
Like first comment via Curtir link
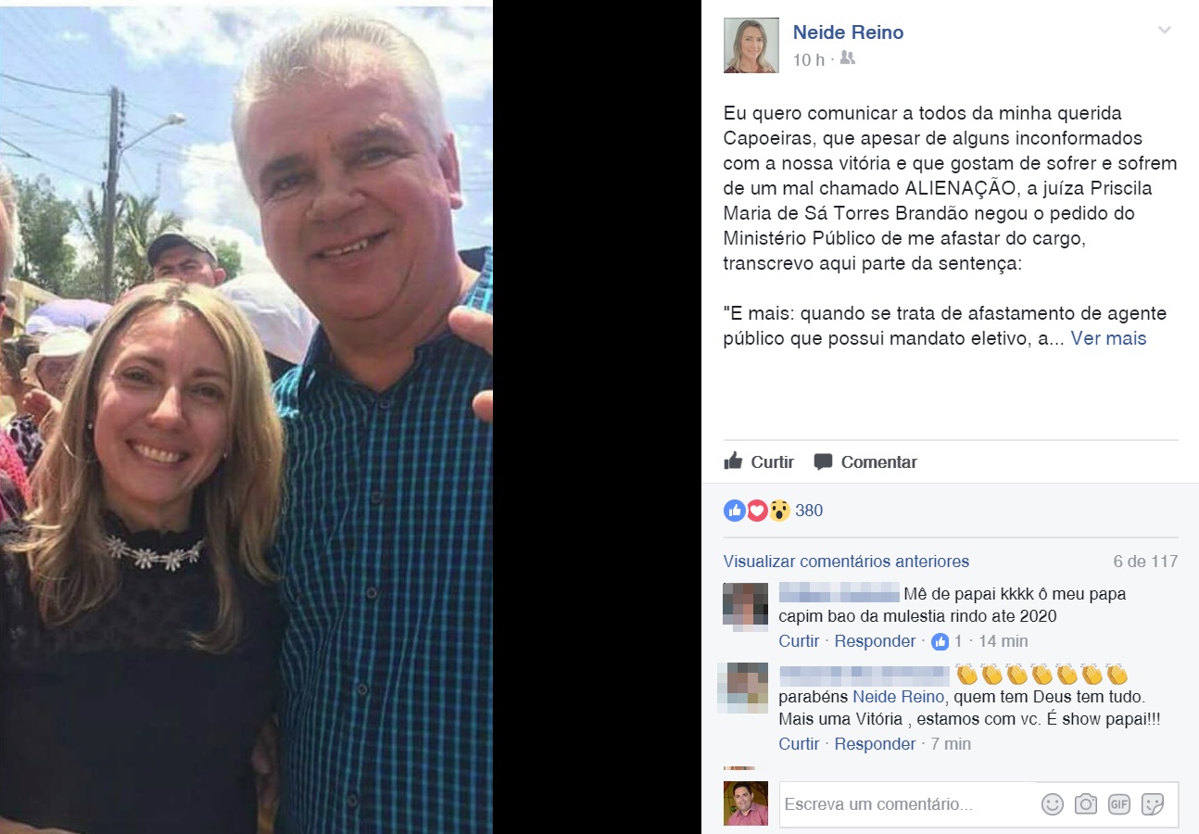click(x=799, y=641)
